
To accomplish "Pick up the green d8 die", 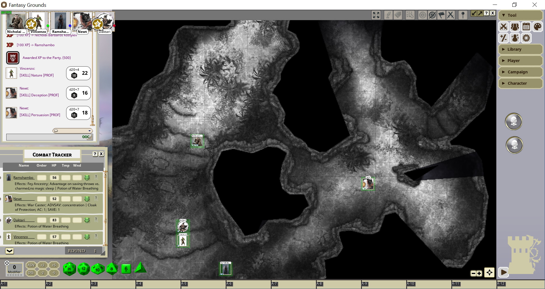I will [112, 269].
